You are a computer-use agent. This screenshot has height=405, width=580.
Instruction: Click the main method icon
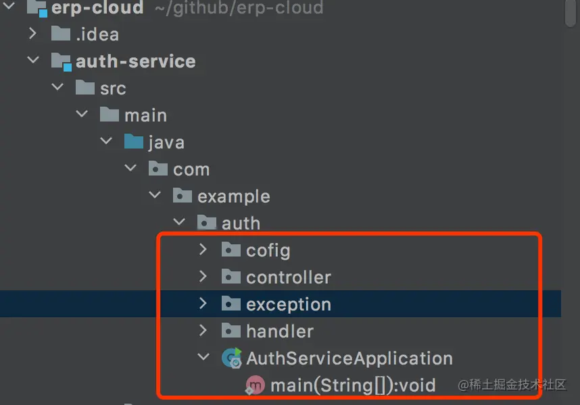256,385
